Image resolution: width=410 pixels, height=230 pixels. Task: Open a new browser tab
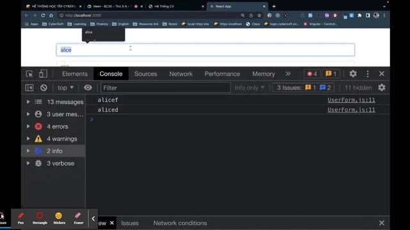[274, 6]
